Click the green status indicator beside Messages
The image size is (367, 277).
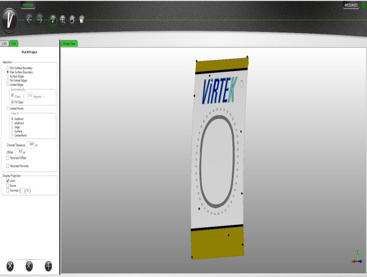click(x=364, y=5)
